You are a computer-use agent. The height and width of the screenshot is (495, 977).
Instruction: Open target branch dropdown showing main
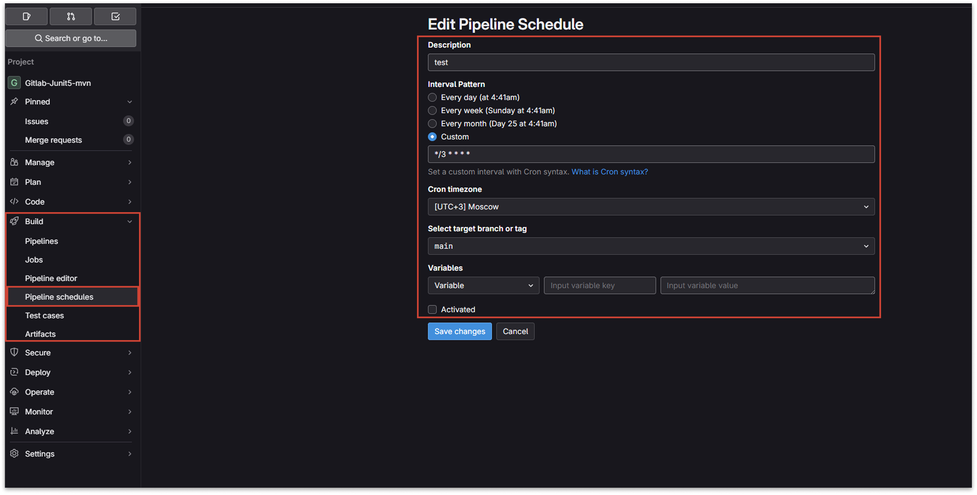[x=651, y=246]
